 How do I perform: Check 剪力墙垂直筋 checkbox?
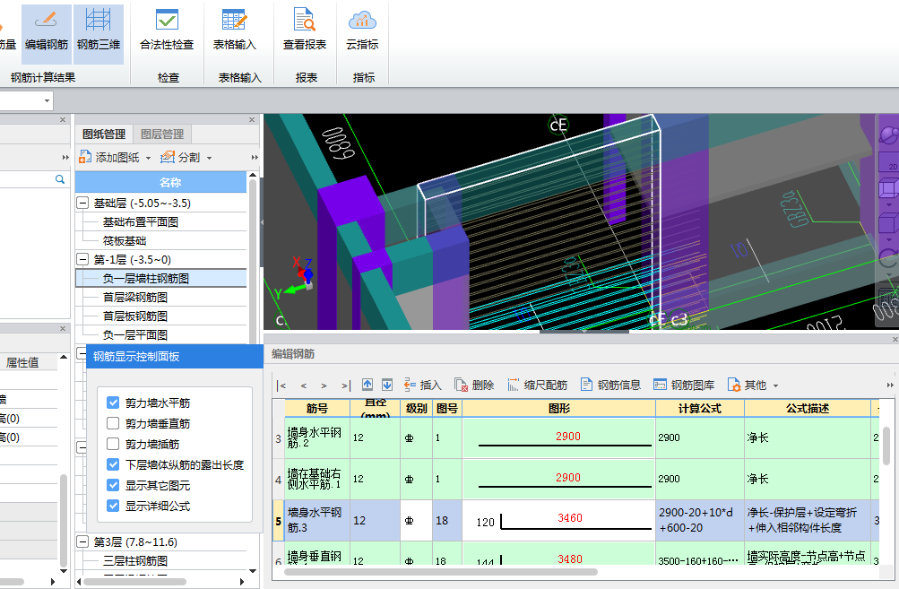pyautogui.click(x=113, y=423)
